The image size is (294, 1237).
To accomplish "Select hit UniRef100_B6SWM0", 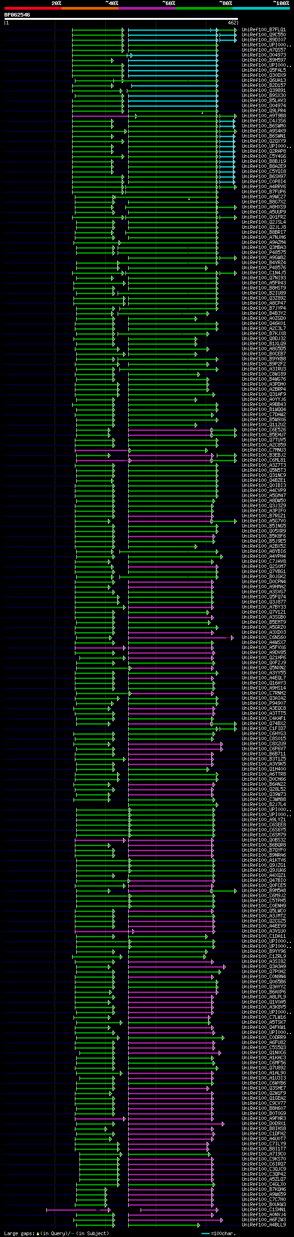I will [264, 126].
